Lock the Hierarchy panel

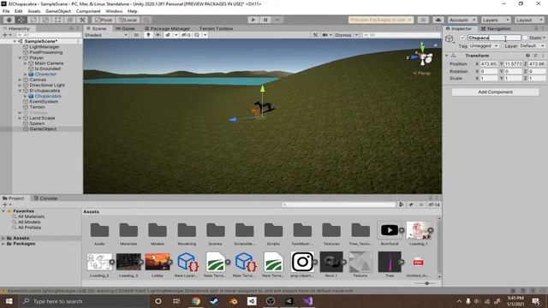tap(71, 28)
